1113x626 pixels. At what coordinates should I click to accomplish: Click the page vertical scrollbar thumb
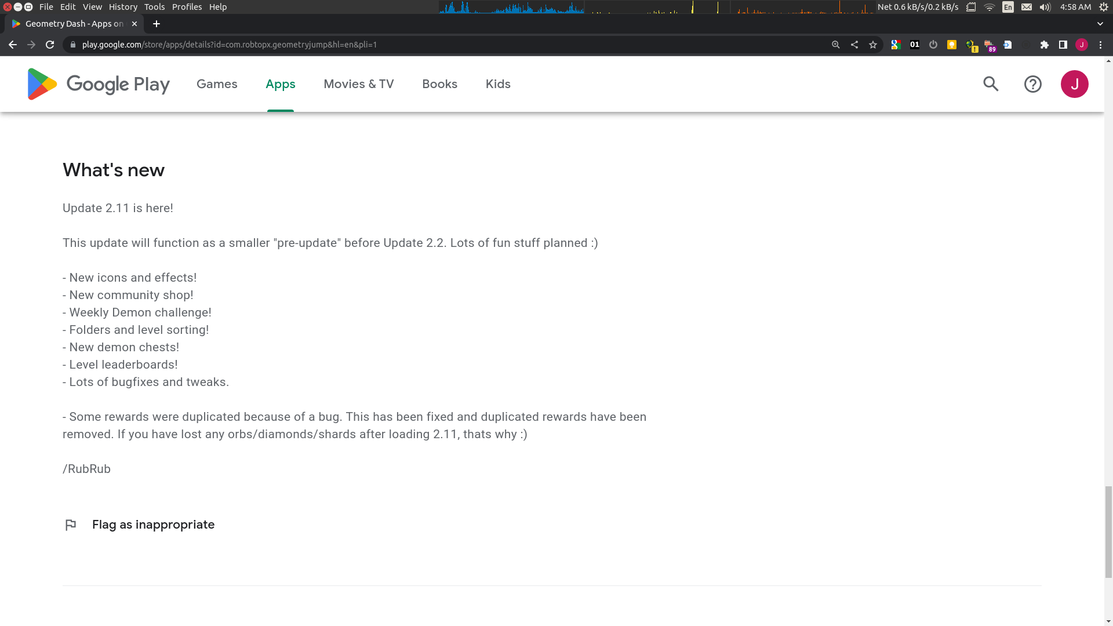coord(1108,532)
